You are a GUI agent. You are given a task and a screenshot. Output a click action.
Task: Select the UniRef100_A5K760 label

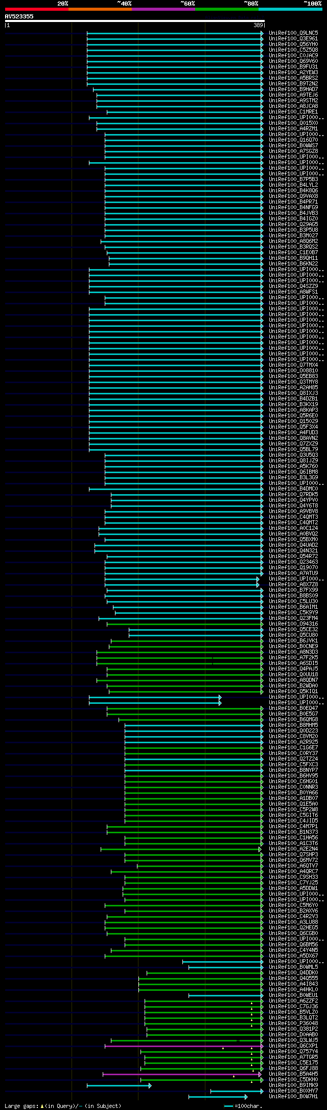(x=293, y=467)
